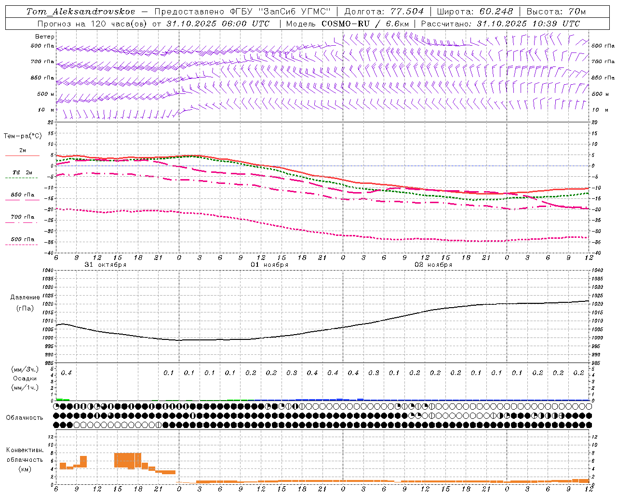Click the 'Прогноз на 120 часа(ов)' text

(92, 24)
